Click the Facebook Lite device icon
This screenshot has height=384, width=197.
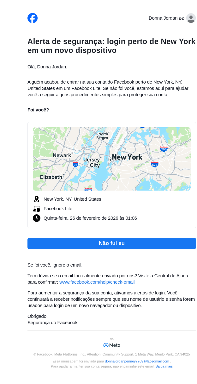coord(37,209)
